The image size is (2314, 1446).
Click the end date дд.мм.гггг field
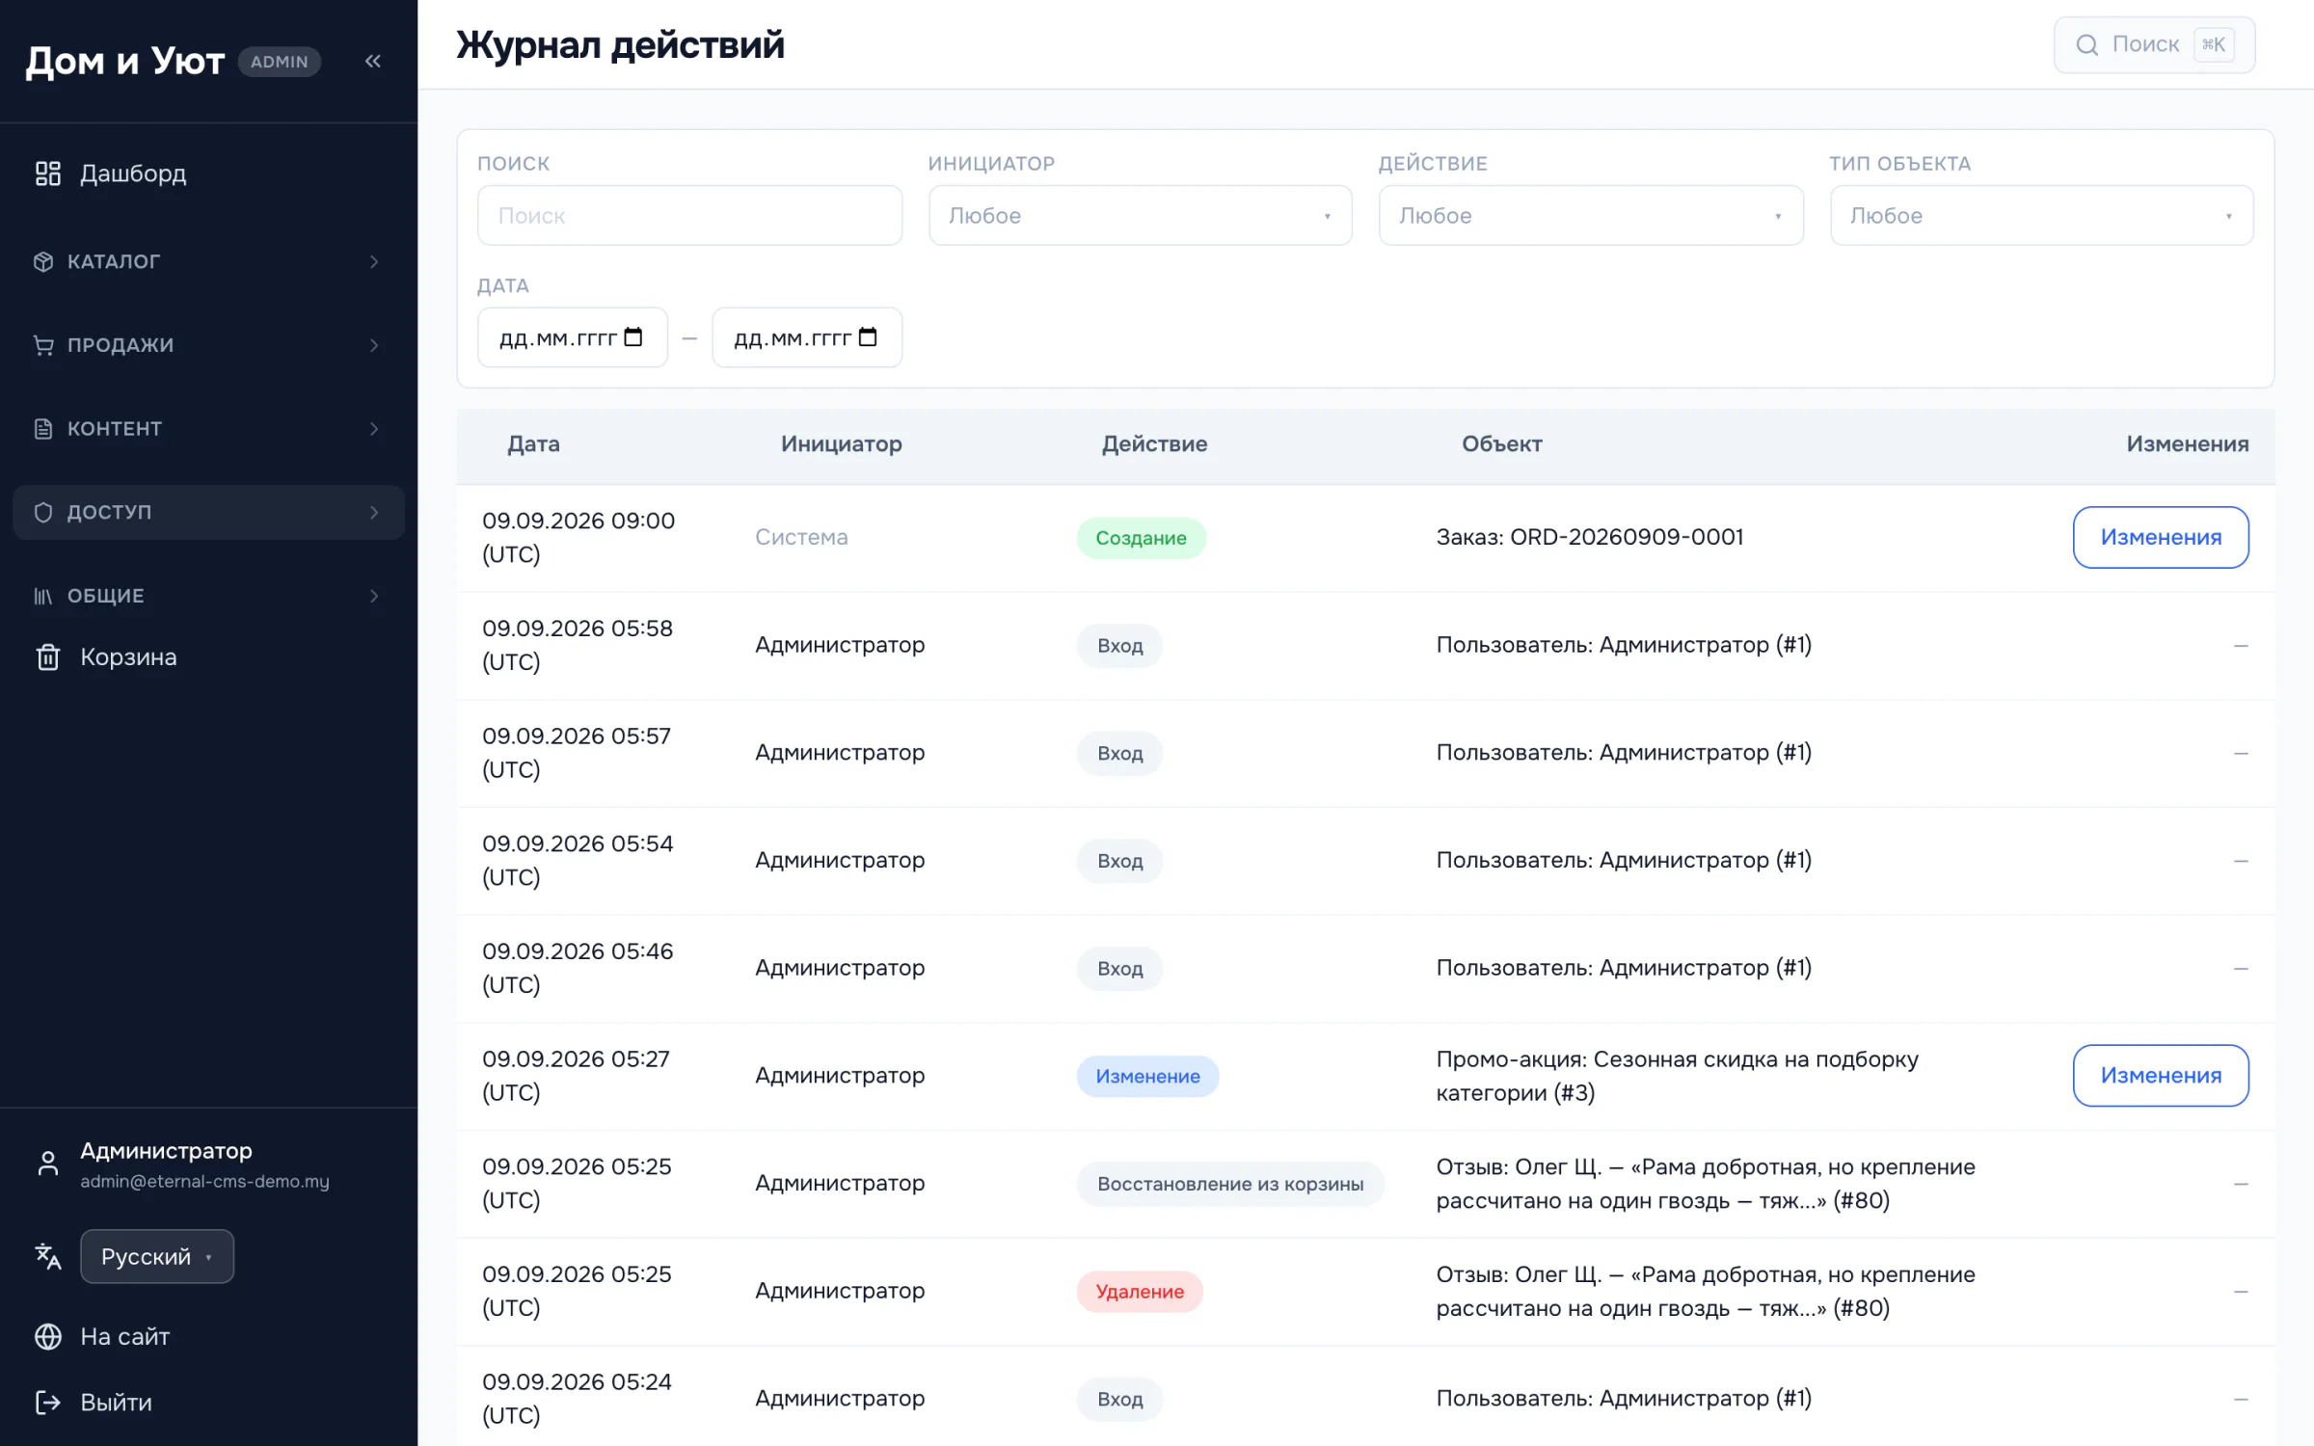tap(806, 337)
